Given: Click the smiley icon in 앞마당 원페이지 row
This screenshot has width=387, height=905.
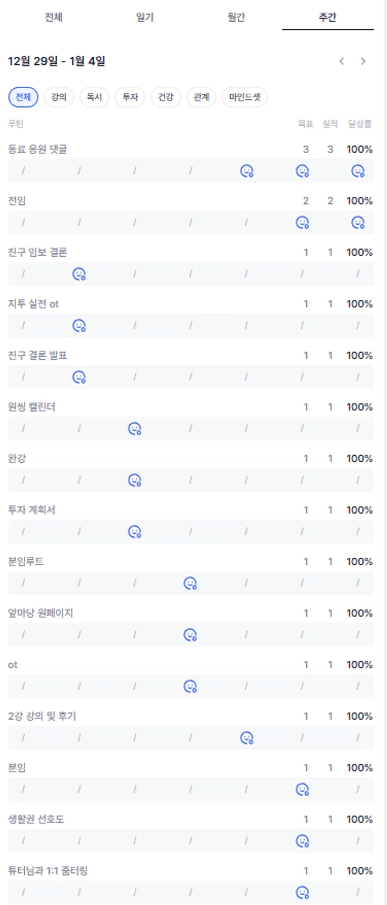Looking at the screenshot, I should tap(190, 635).
